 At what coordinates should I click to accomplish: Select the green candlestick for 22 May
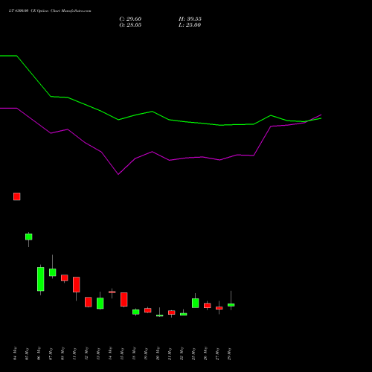[184, 314]
